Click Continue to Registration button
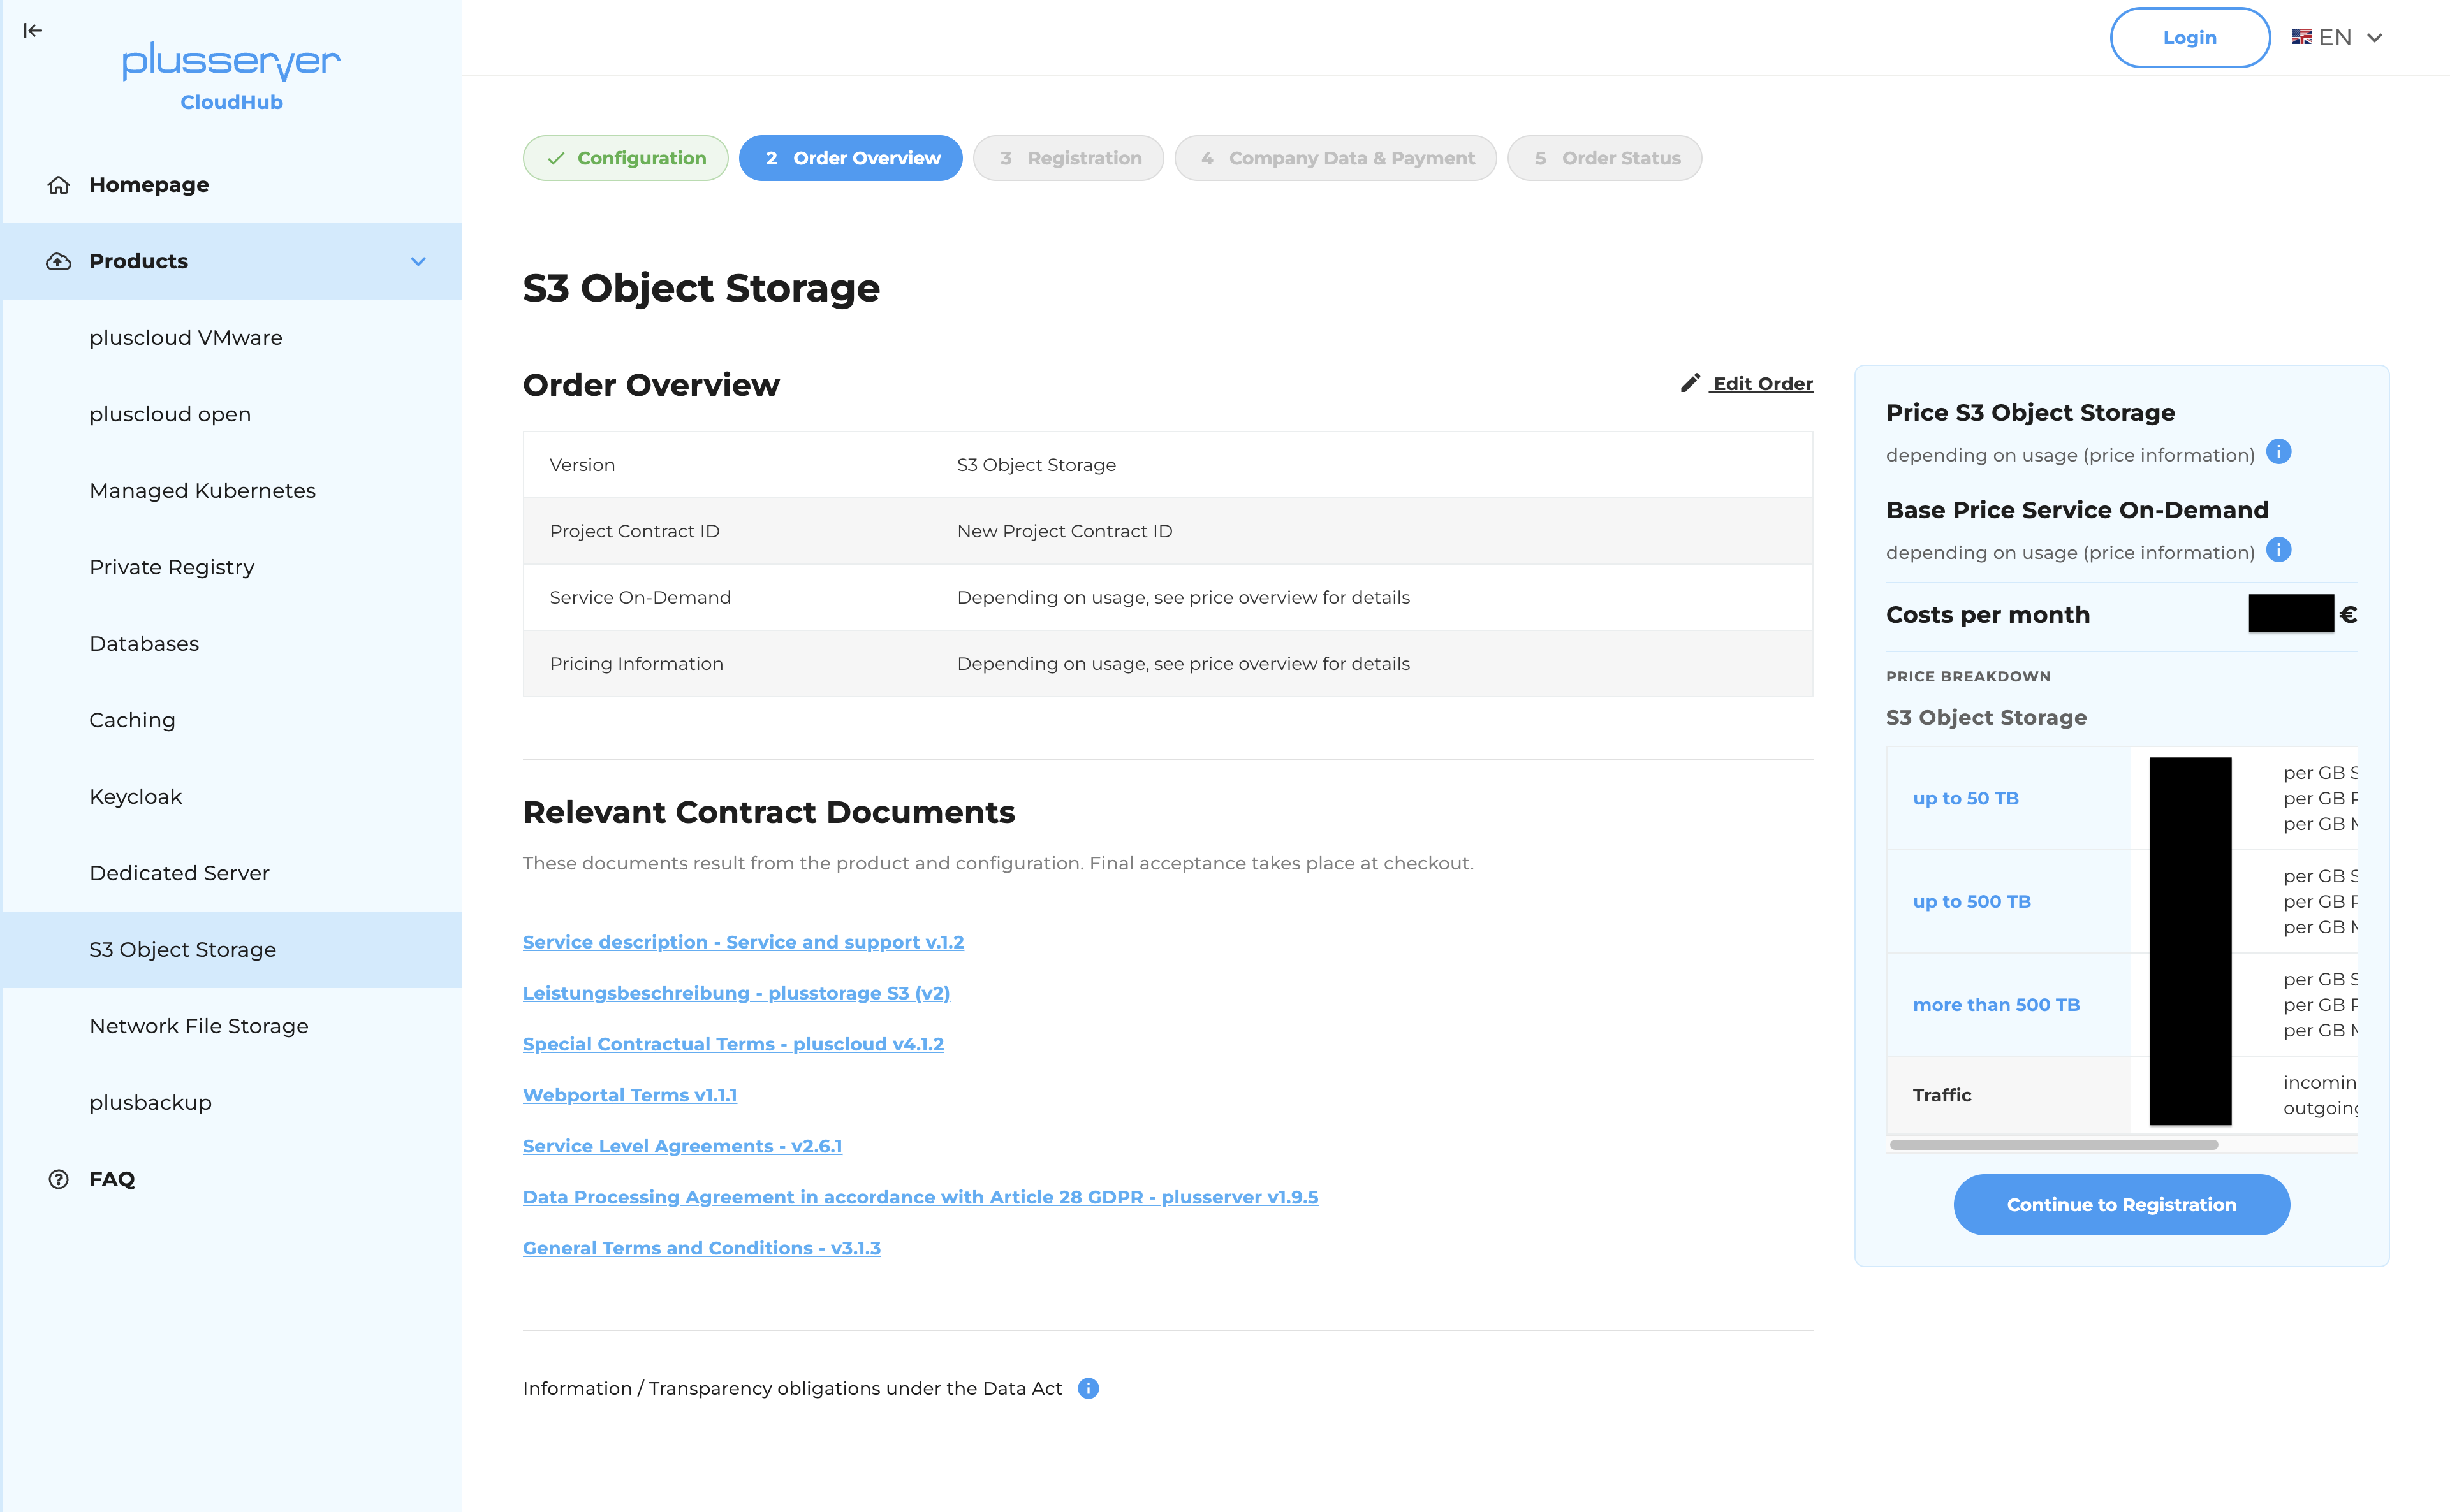The image size is (2450, 1512). [x=2121, y=1204]
